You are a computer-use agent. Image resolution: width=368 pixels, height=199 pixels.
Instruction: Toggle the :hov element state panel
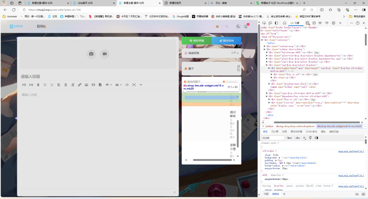(x=289, y=138)
